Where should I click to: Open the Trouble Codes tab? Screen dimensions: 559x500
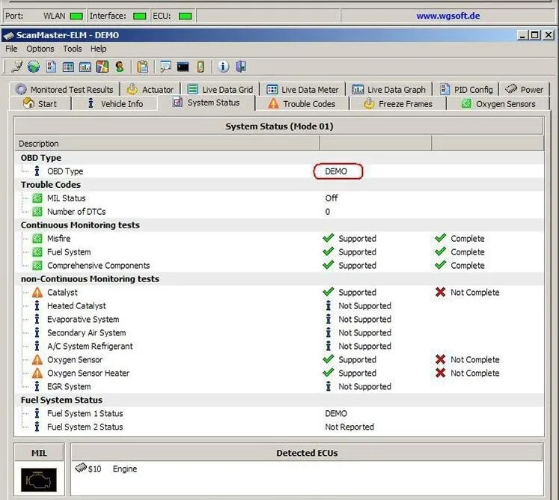(302, 104)
